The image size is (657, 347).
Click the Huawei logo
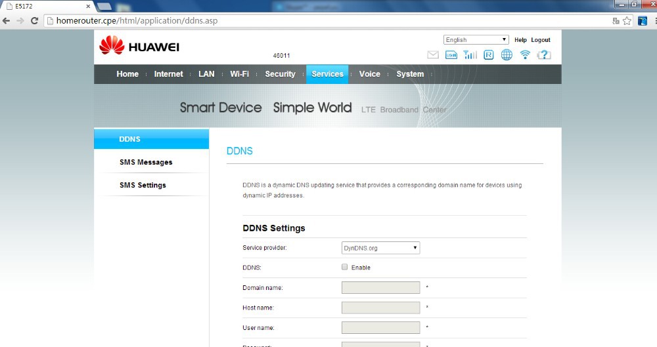[139, 46]
